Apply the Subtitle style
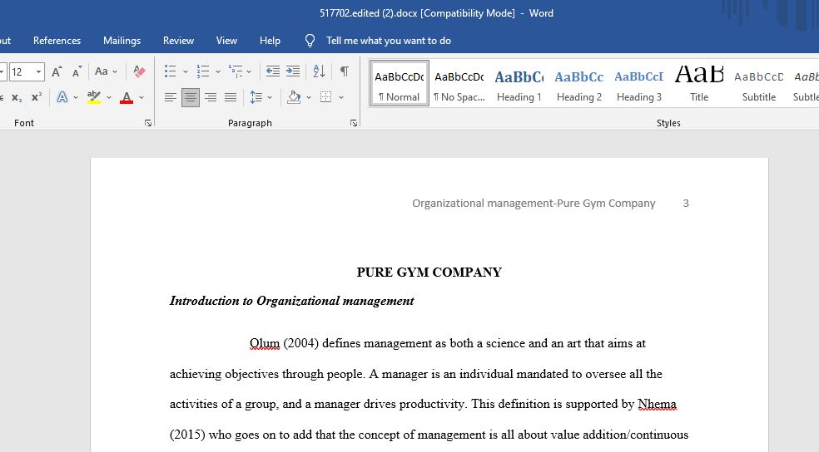 pyautogui.click(x=759, y=83)
